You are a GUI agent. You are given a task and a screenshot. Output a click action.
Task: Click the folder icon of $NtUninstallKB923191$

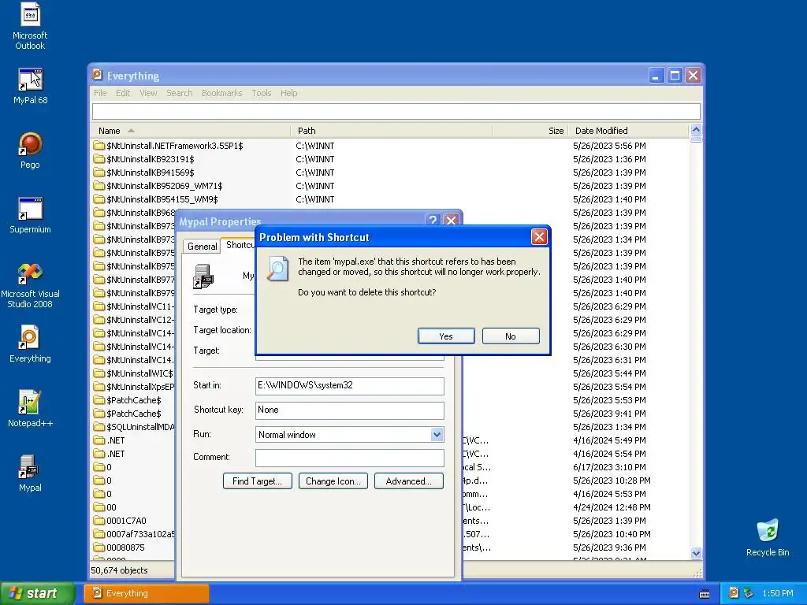click(99, 159)
